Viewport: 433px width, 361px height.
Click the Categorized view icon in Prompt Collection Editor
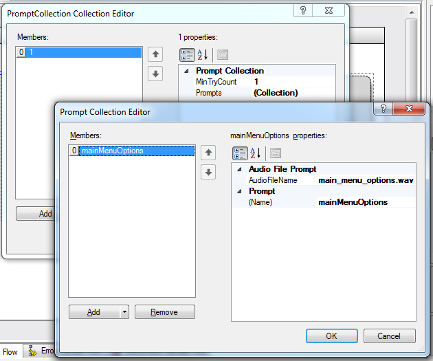tap(240, 153)
